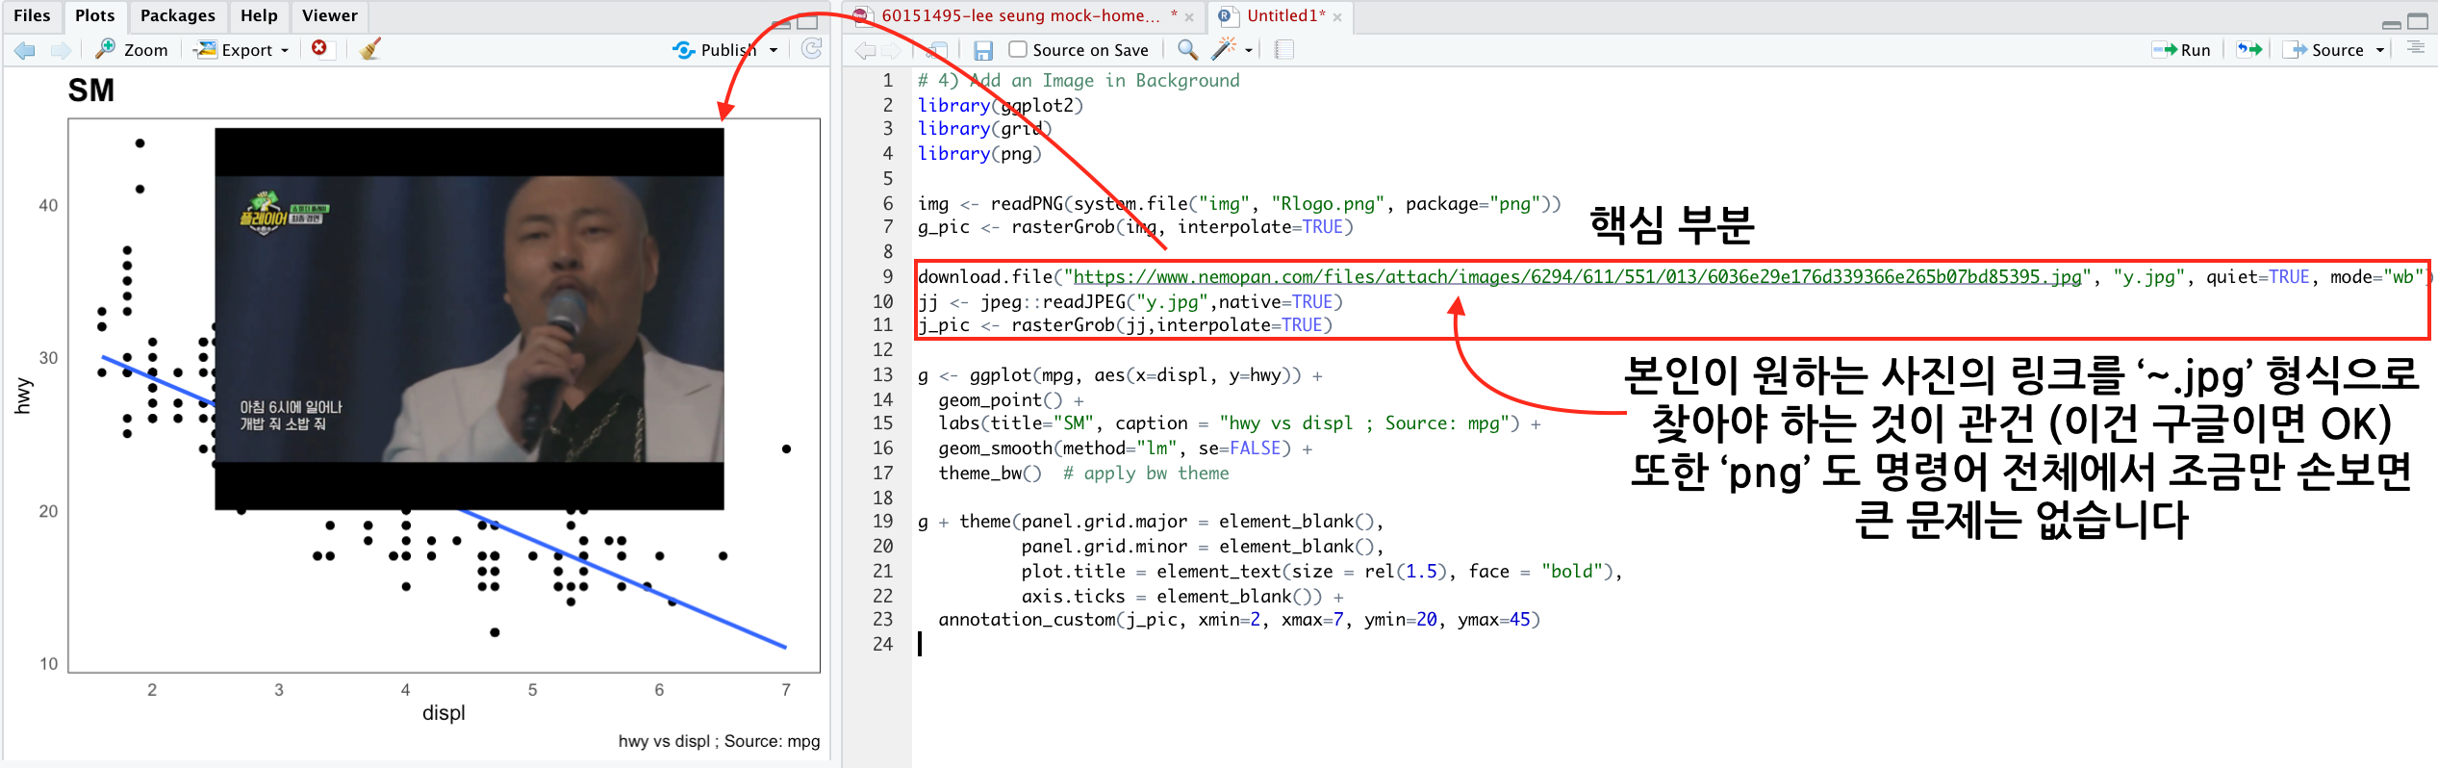2438x768 pixels.
Task: Open the Packages tab
Action: [178, 15]
